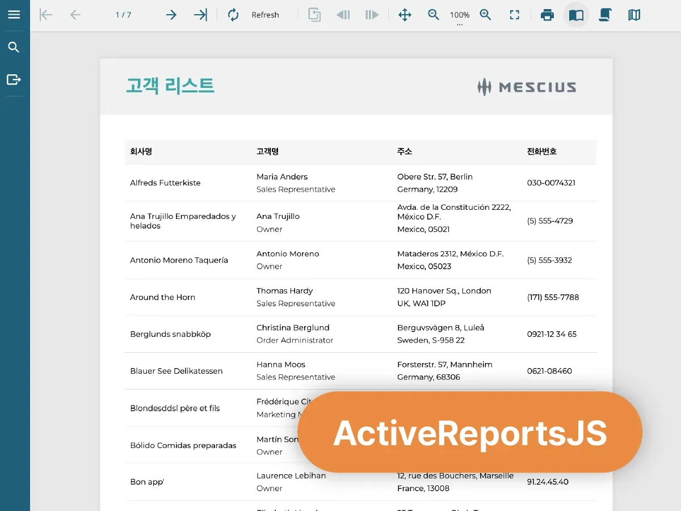This screenshot has width=681, height=511.
Task: Click address 120 Hanover Sq., London
Action: point(444,290)
